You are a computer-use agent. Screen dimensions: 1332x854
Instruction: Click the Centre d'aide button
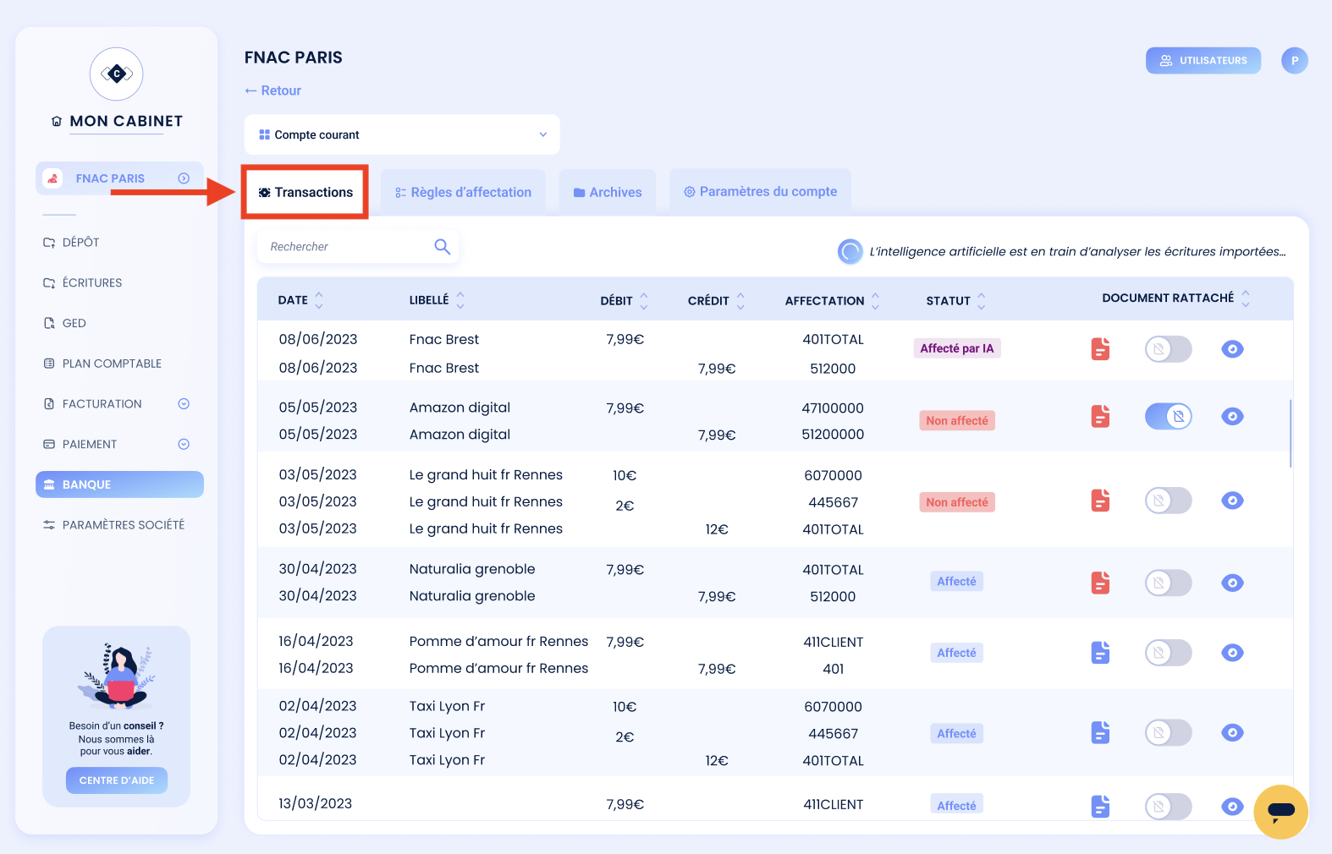point(117,780)
